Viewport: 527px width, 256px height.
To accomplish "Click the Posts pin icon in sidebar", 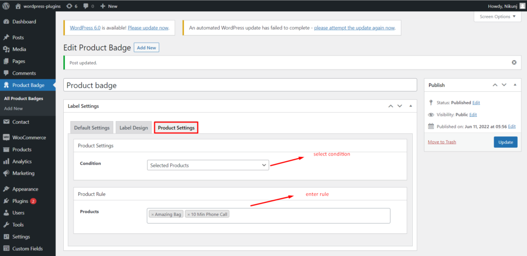I will coord(6,37).
